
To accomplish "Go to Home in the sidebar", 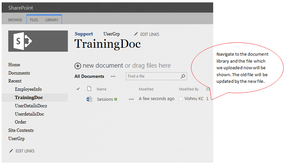I will coord(14,65).
